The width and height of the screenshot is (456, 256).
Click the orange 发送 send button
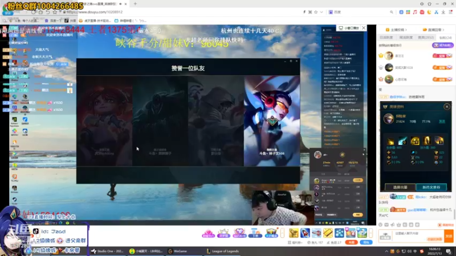449,236
